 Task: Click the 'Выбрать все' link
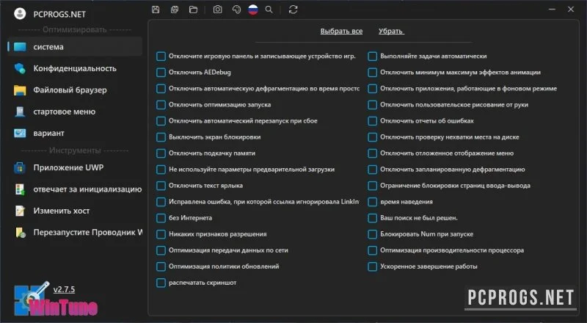(x=341, y=31)
